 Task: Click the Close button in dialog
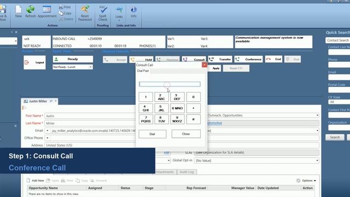(x=186, y=134)
